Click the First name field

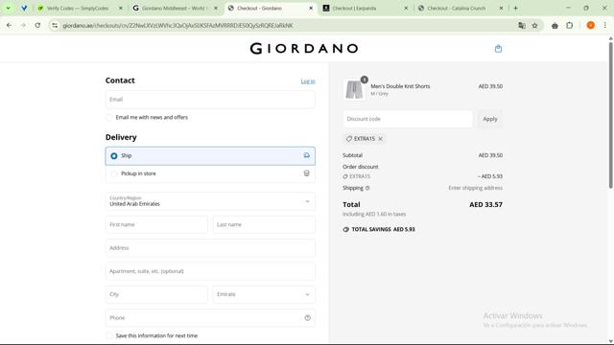tap(156, 225)
